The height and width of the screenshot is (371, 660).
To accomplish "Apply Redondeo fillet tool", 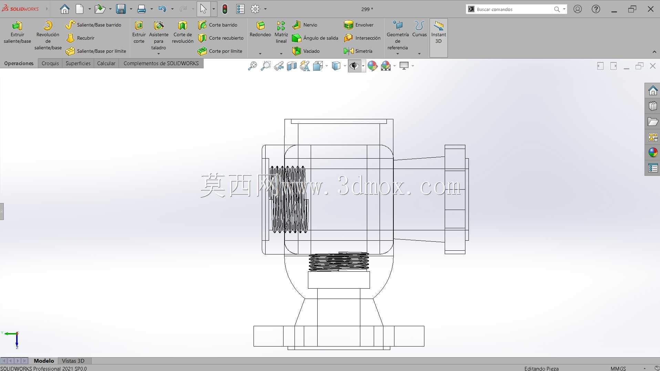I will 260,29.
